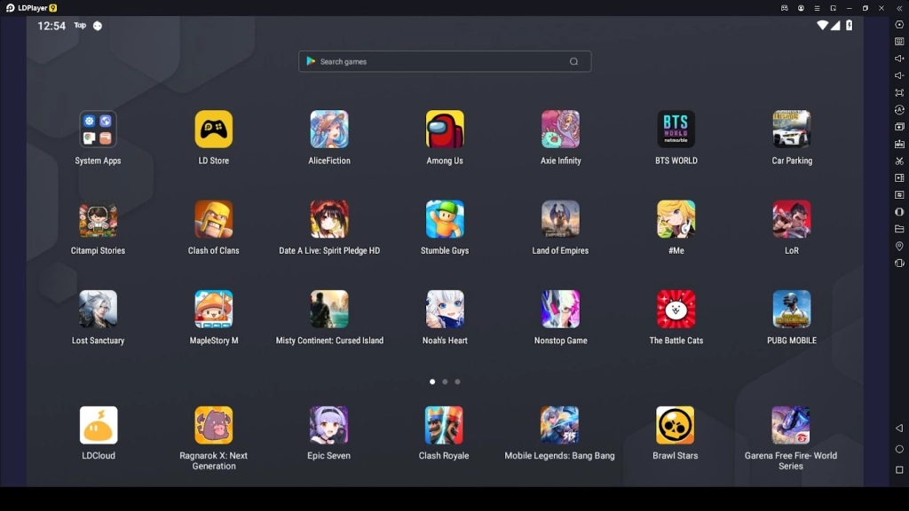Tap the Android back triangle button
909x511 pixels.
point(899,428)
